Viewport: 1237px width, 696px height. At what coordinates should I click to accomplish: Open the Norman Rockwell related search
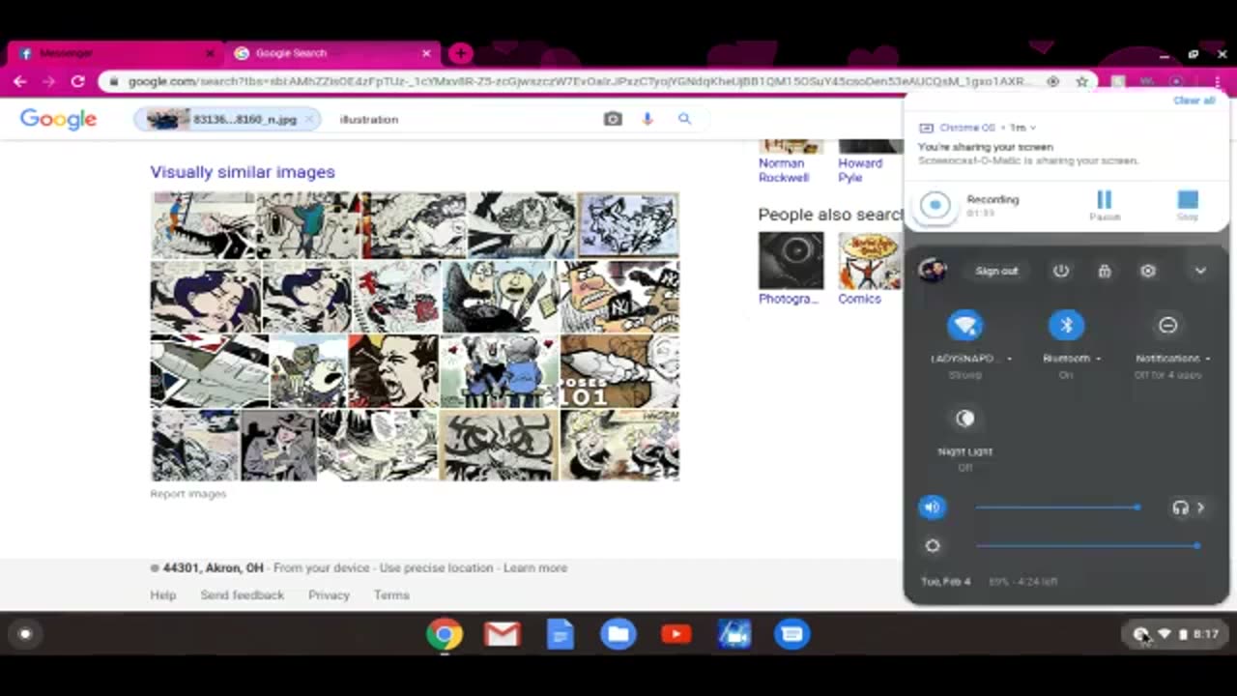(784, 170)
